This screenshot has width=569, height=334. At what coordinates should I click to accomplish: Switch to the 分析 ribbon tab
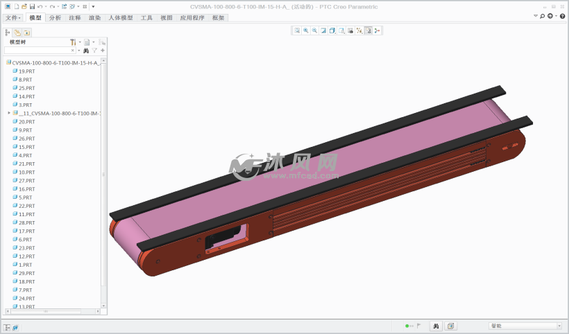[x=55, y=18]
